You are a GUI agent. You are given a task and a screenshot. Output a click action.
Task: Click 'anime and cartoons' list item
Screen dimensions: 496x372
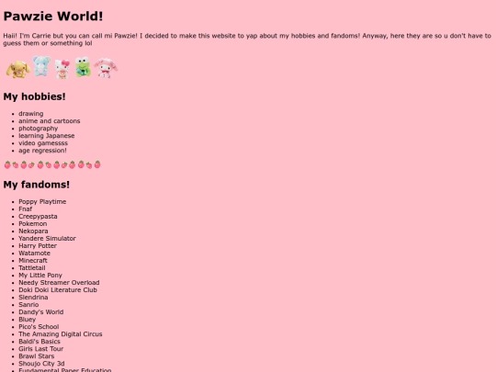coord(50,121)
